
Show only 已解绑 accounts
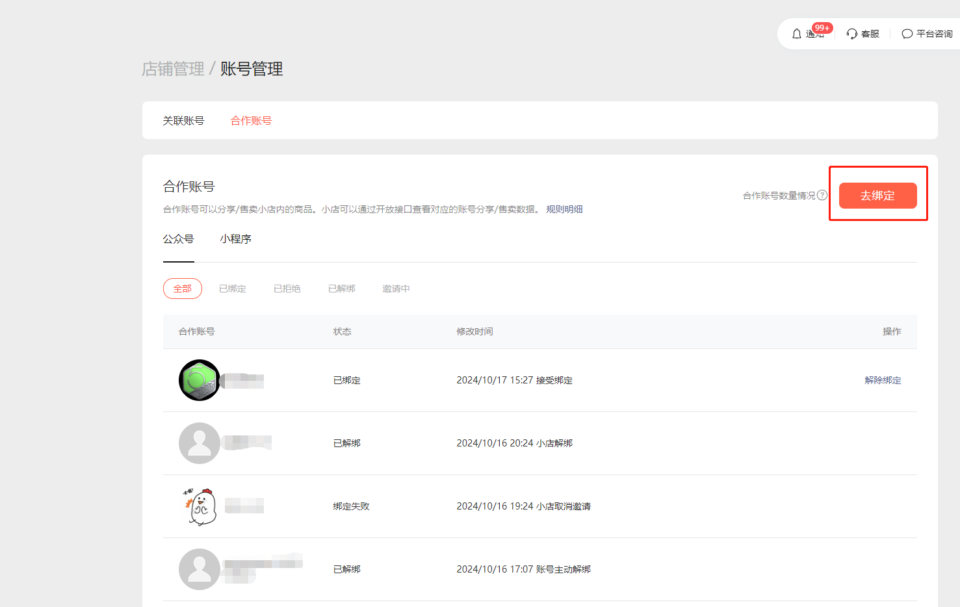coord(342,289)
